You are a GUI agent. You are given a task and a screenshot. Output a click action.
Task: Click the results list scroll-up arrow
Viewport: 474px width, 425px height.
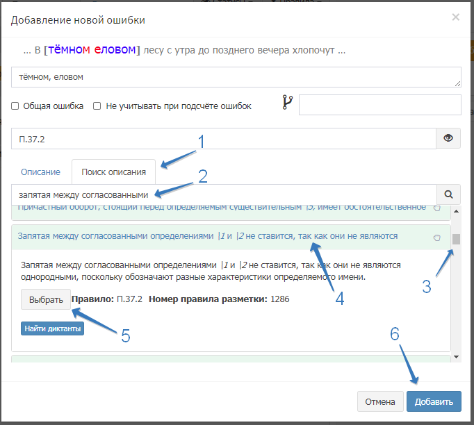(456, 210)
